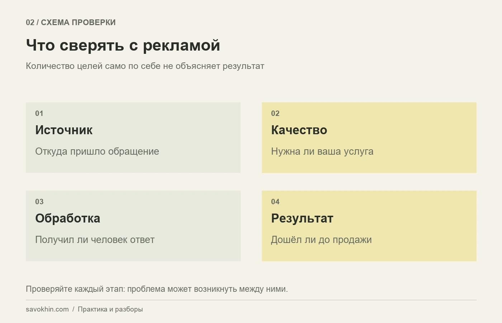The height and width of the screenshot is (323, 502).
Task: Click the "Результат" card title
Action: pyautogui.click(x=302, y=218)
